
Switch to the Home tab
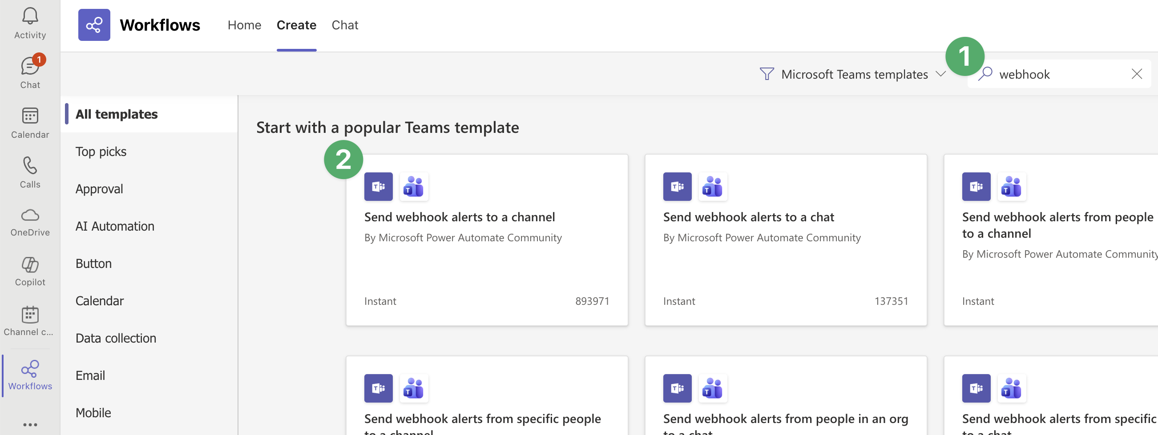(x=244, y=25)
